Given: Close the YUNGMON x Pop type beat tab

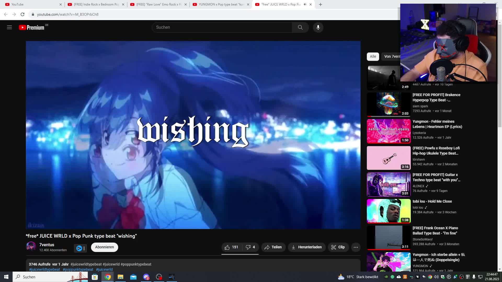Looking at the screenshot, I should click(248, 4).
